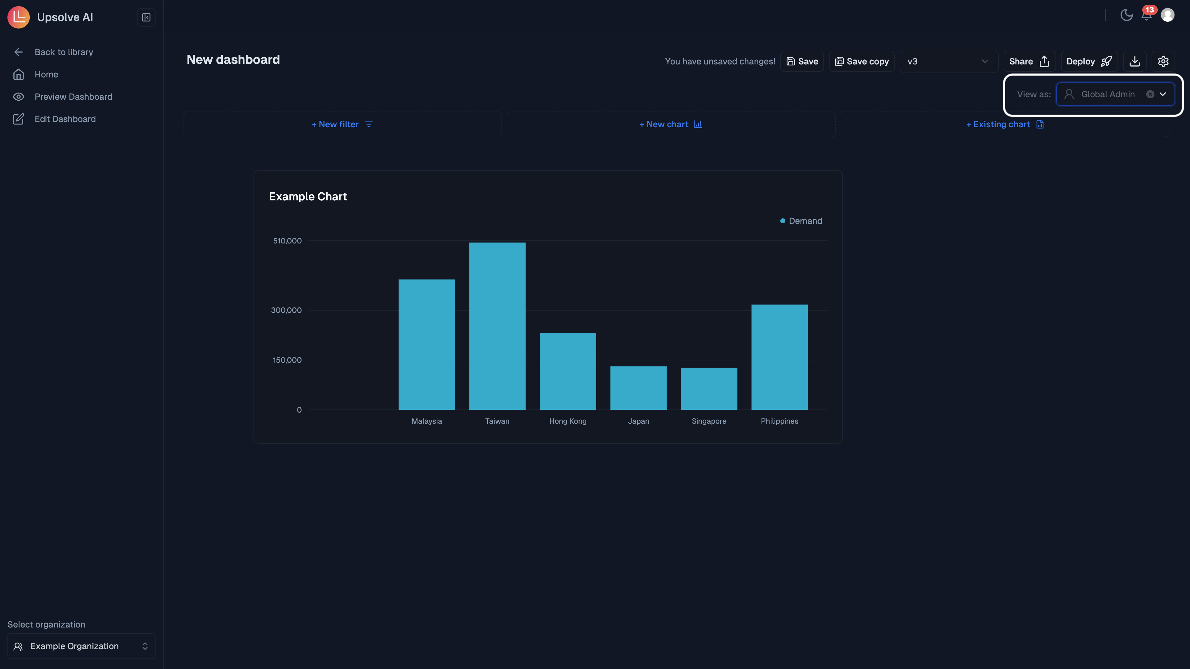Share the dashboard
Image resolution: width=1190 pixels, height=669 pixels.
coord(1029,61)
